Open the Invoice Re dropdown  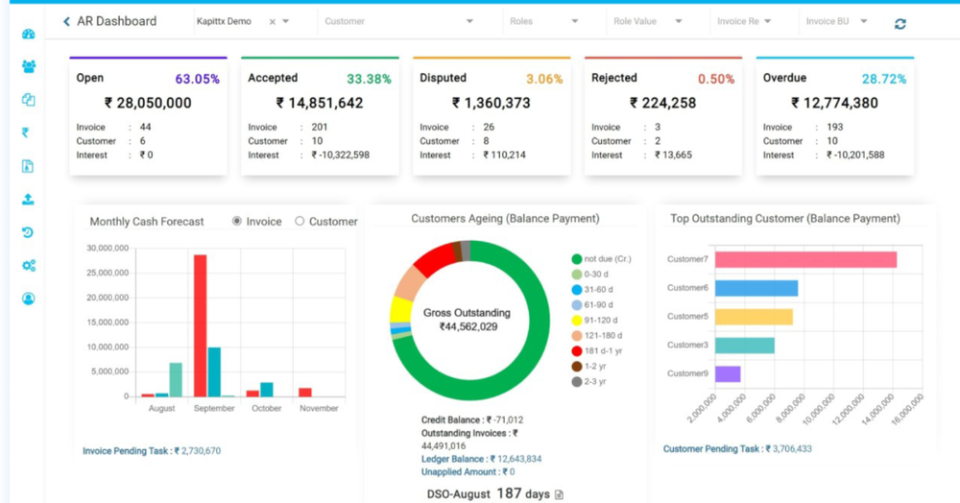[x=744, y=21]
